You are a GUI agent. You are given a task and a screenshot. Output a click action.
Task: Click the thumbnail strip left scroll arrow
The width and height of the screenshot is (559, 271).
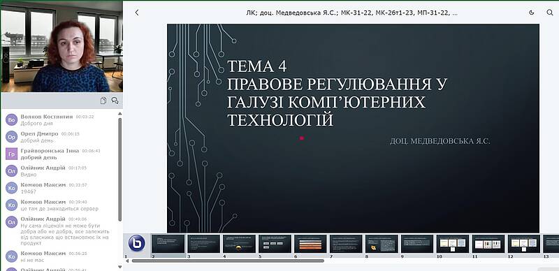pos(126,261)
